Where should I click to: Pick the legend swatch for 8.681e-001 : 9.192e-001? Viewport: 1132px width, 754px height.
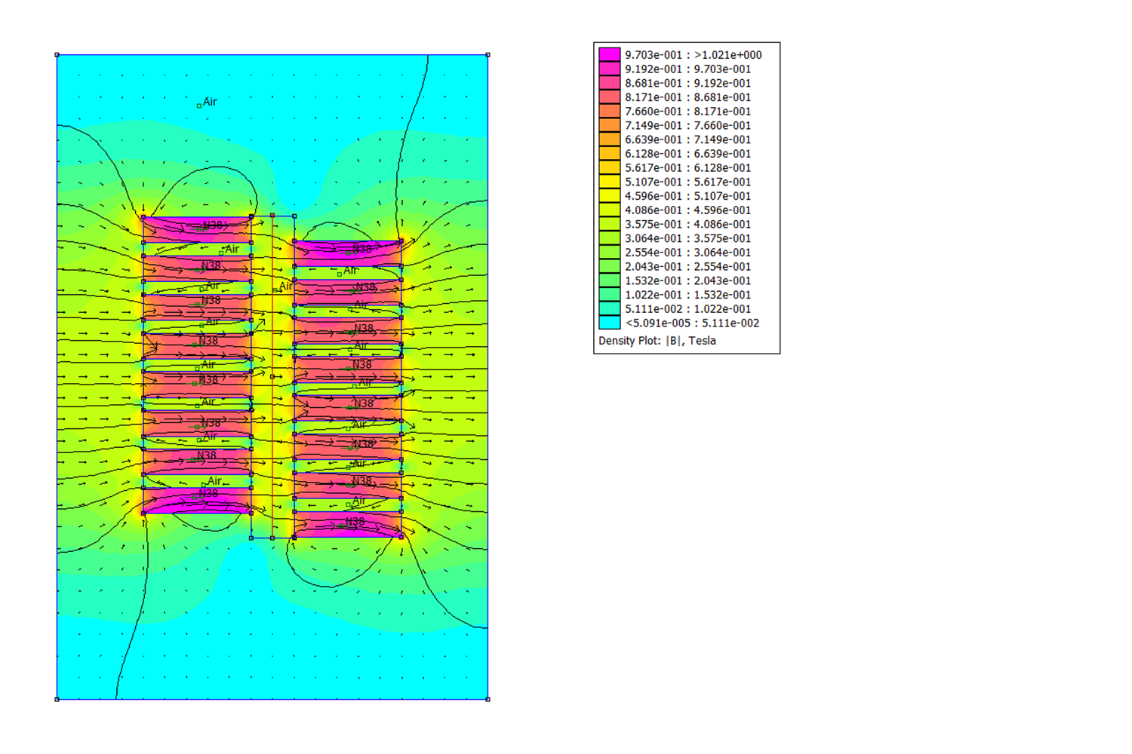click(x=609, y=83)
